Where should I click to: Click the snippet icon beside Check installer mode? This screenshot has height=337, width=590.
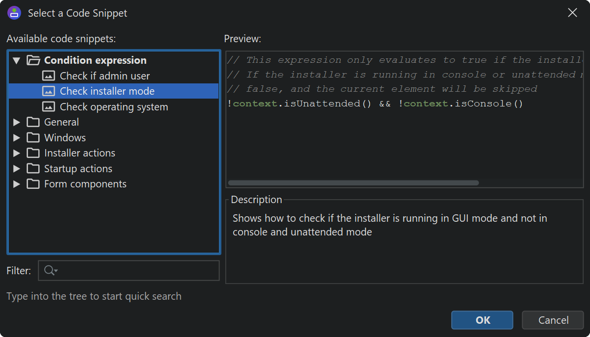[49, 91]
